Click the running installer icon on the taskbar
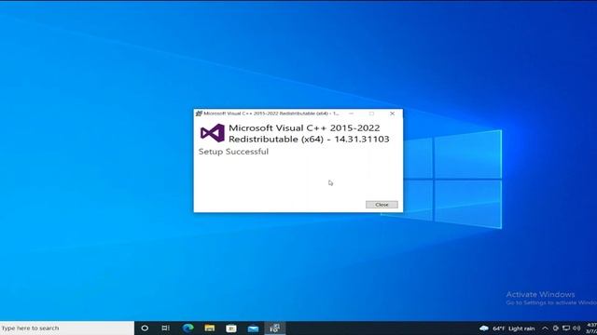Image resolution: width=597 pixels, height=335 pixels. click(x=274, y=328)
